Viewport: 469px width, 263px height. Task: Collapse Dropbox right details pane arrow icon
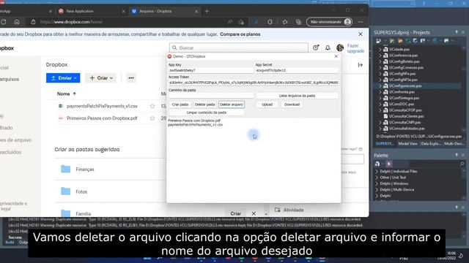[360, 65]
